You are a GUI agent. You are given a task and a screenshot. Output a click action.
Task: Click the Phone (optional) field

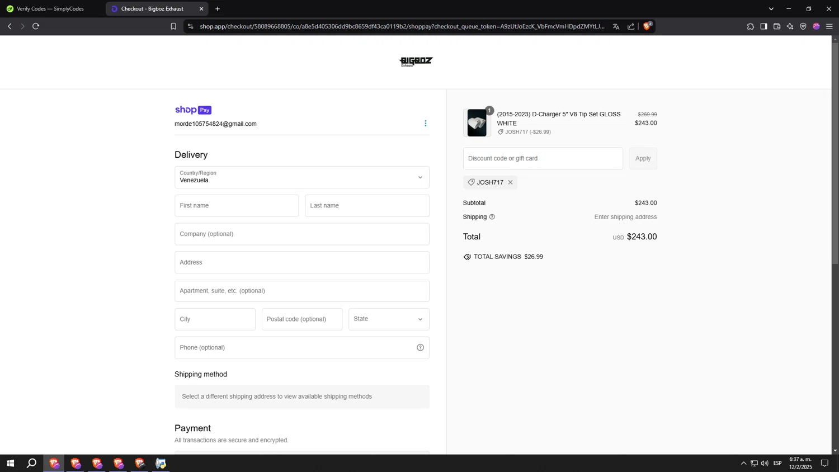[302, 348]
